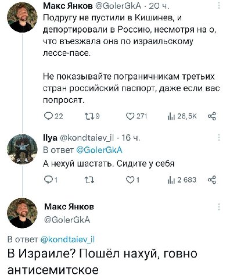This screenshot has width=230, height=279.
Task: Share the first tweet about Кишинев
Action: click(211, 116)
